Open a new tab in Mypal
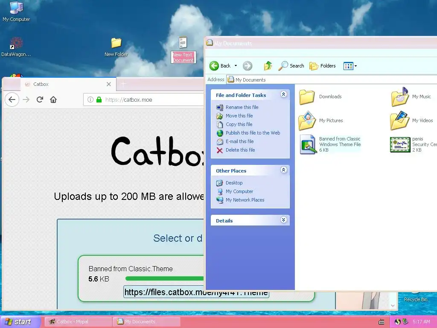 point(123,84)
